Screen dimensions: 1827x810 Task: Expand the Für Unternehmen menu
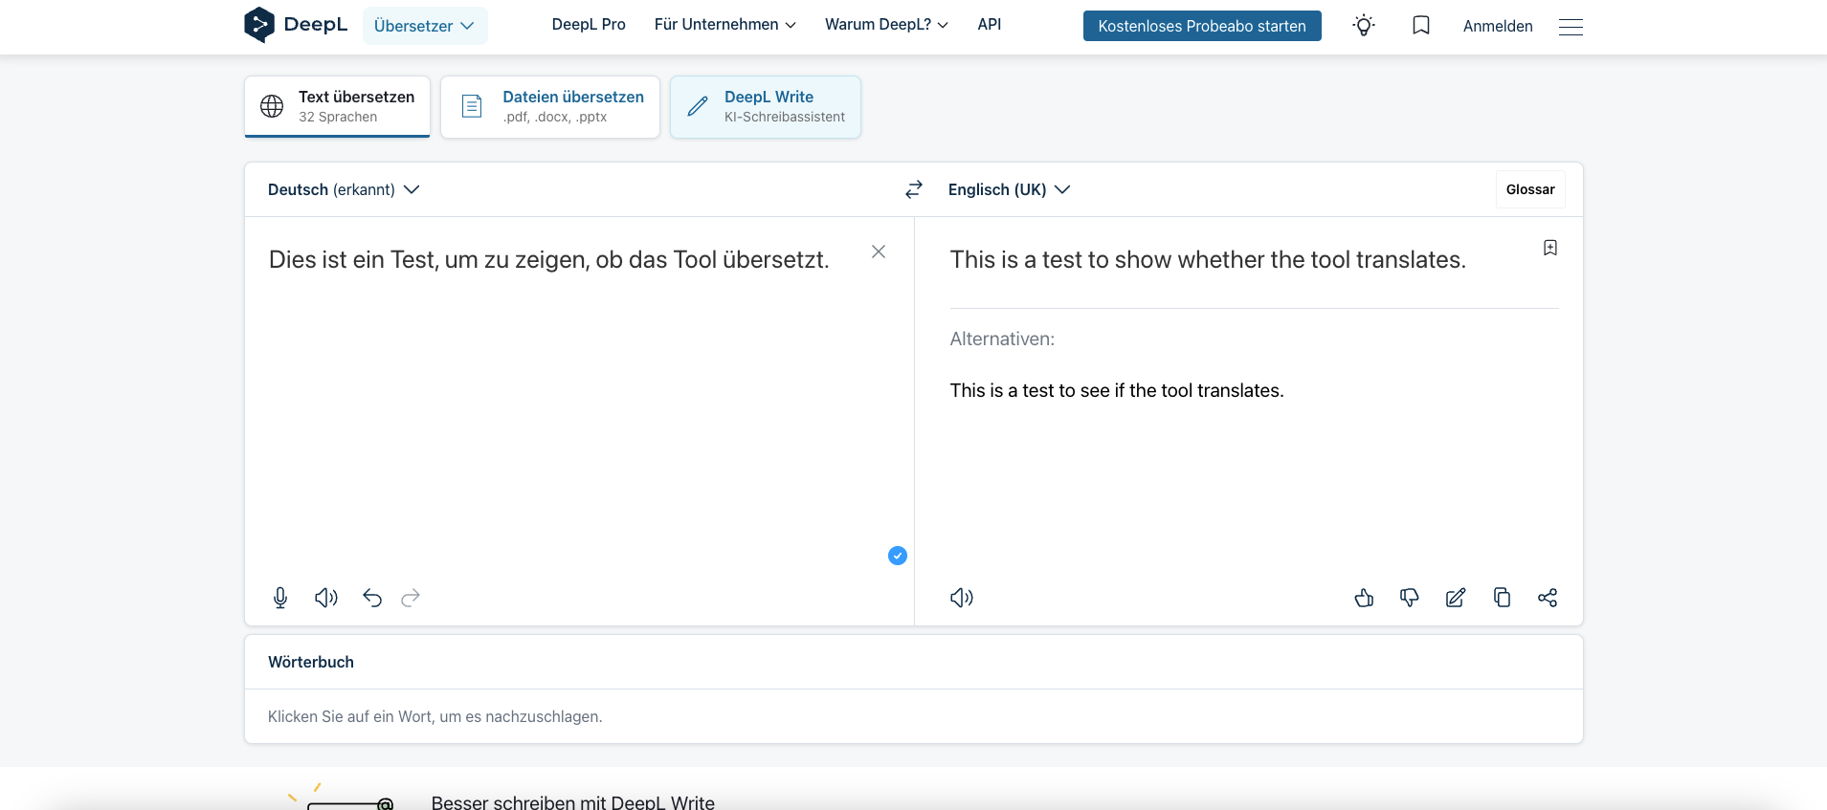(724, 25)
